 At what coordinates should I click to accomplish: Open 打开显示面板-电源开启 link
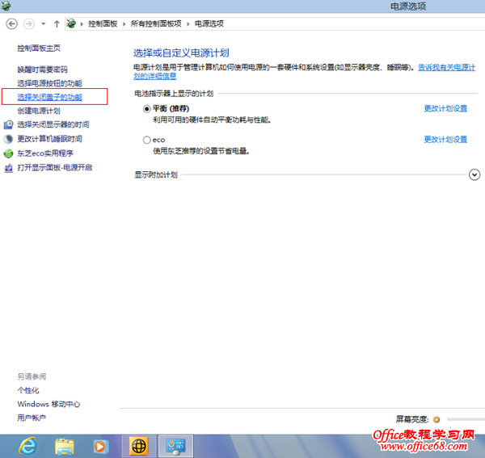pyautogui.click(x=55, y=167)
